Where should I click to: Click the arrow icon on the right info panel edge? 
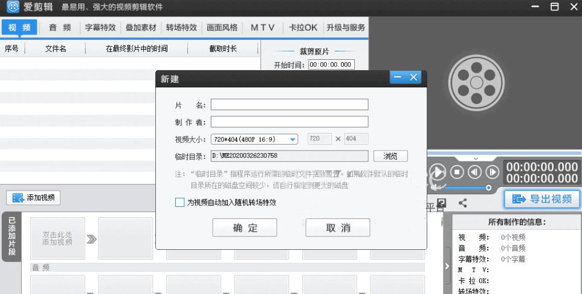coord(447,266)
